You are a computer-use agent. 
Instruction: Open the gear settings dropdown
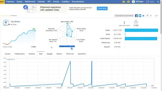[156, 16]
